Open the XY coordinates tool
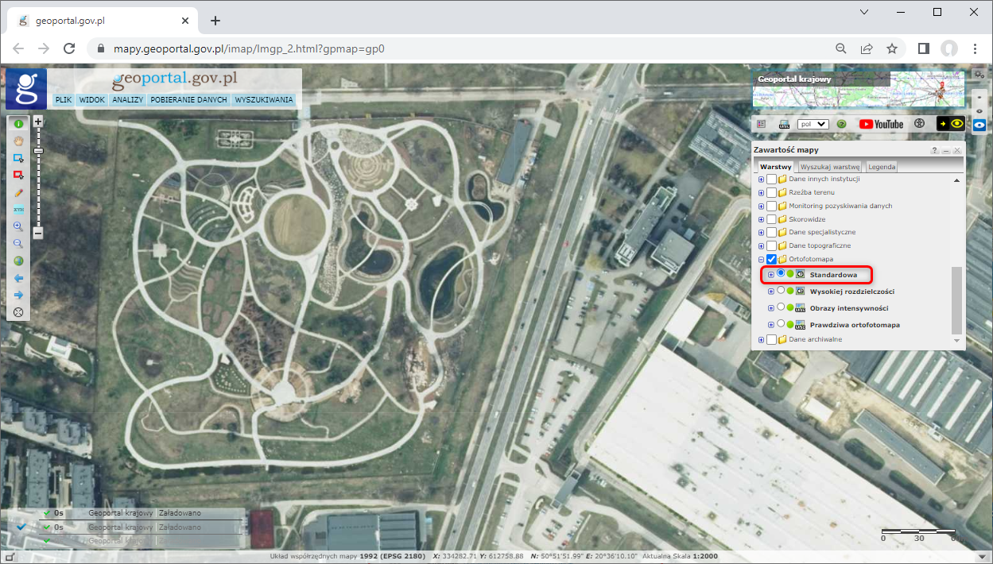Image resolution: width=993 pixels, height=564 pixels. pyautogui.click(x=18, y=210)
